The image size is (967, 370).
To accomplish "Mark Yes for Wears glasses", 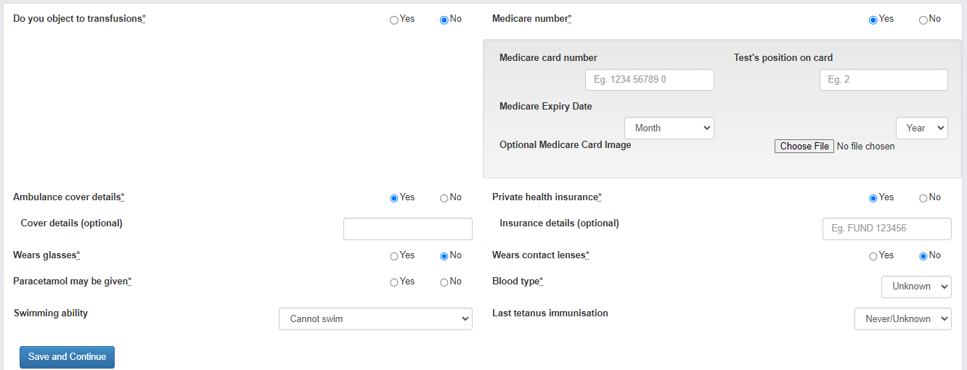I will click(x=394, y=256).
